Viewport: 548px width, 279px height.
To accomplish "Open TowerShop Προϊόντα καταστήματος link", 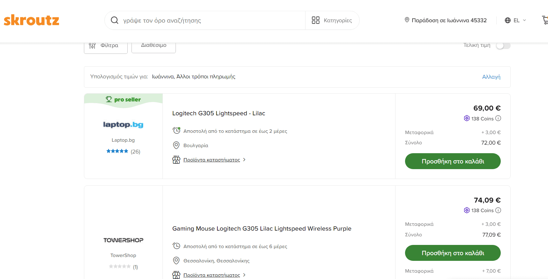I will pyautogui.click(x=212, y=275).
